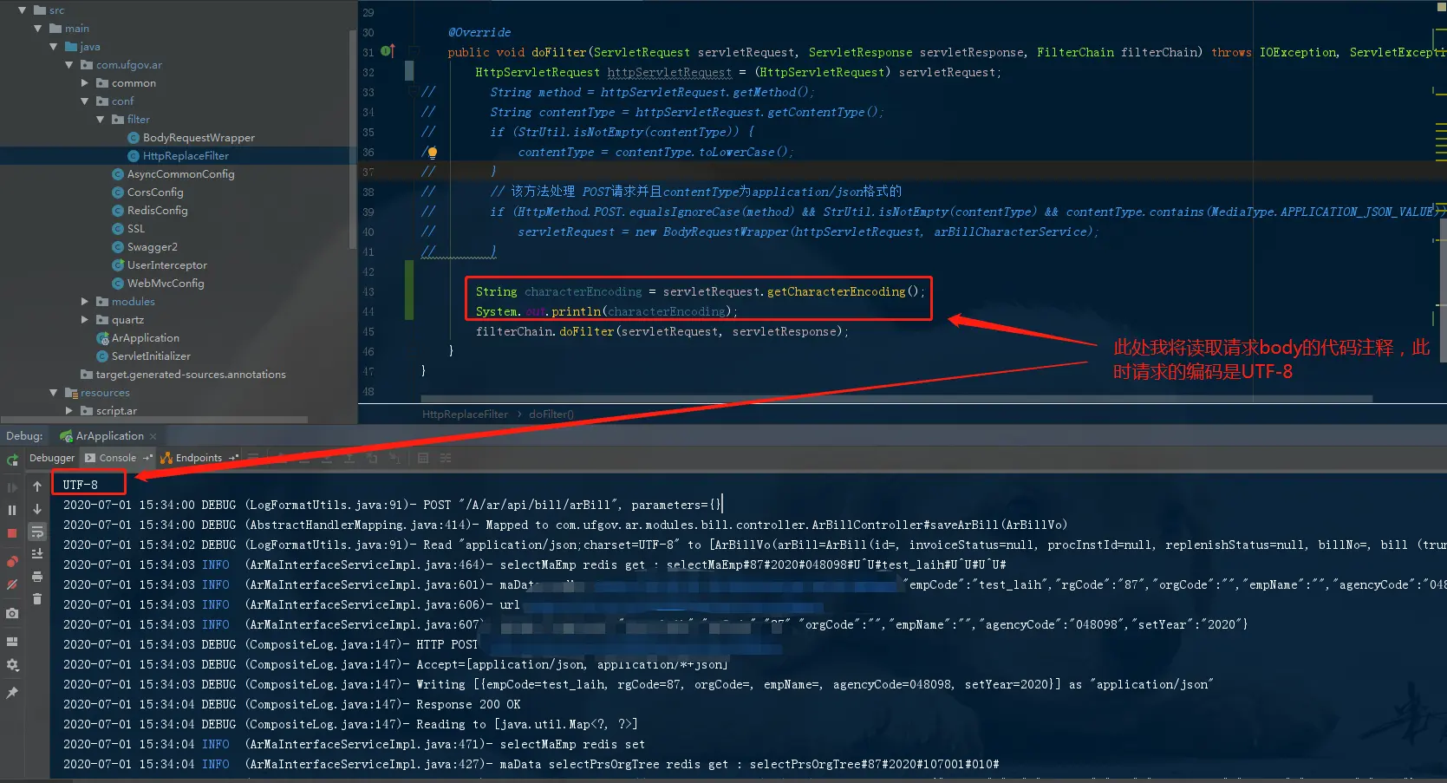1447x783 pixels.
Task: Rerun ArApplication with the green rerun icon
Action: (x=12, y=460)
